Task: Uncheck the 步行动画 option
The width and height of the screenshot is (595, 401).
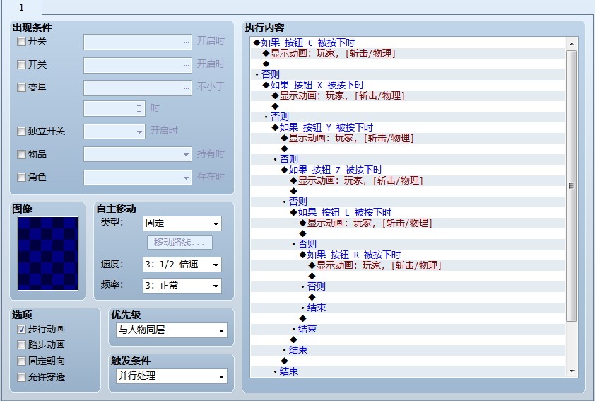Action: coord(22,330)
